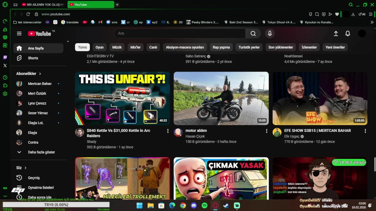Open Sezer Yılmaz subscription channel
Image resolution: width=376 pixels, height=211 pixels.
pyautogui.click(x=38, y=113)
